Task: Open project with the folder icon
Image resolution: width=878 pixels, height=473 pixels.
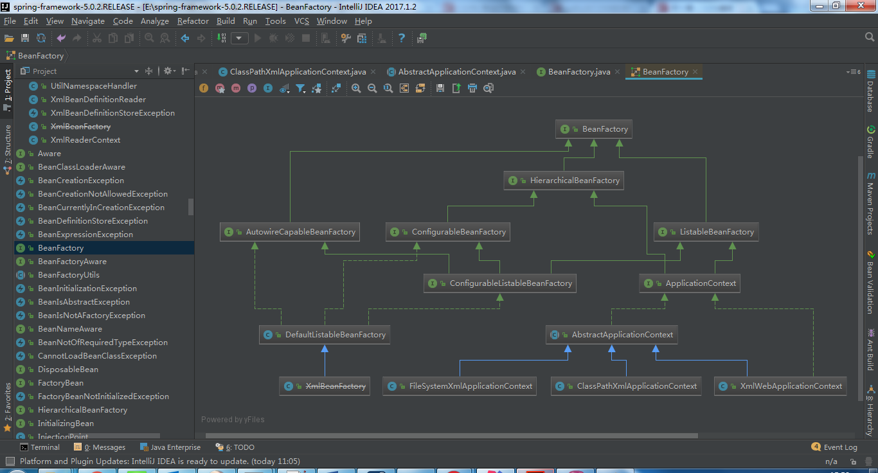Action: tap(9, 39)
